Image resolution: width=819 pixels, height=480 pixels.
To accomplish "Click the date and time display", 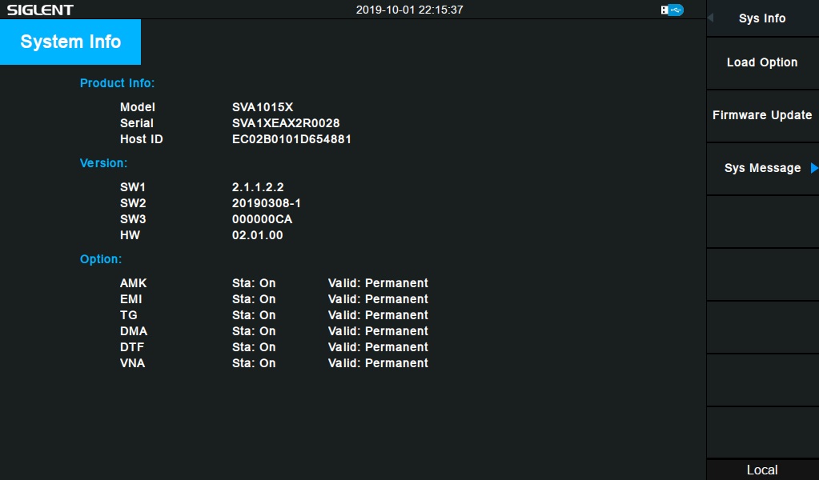I will pos(409,10).
